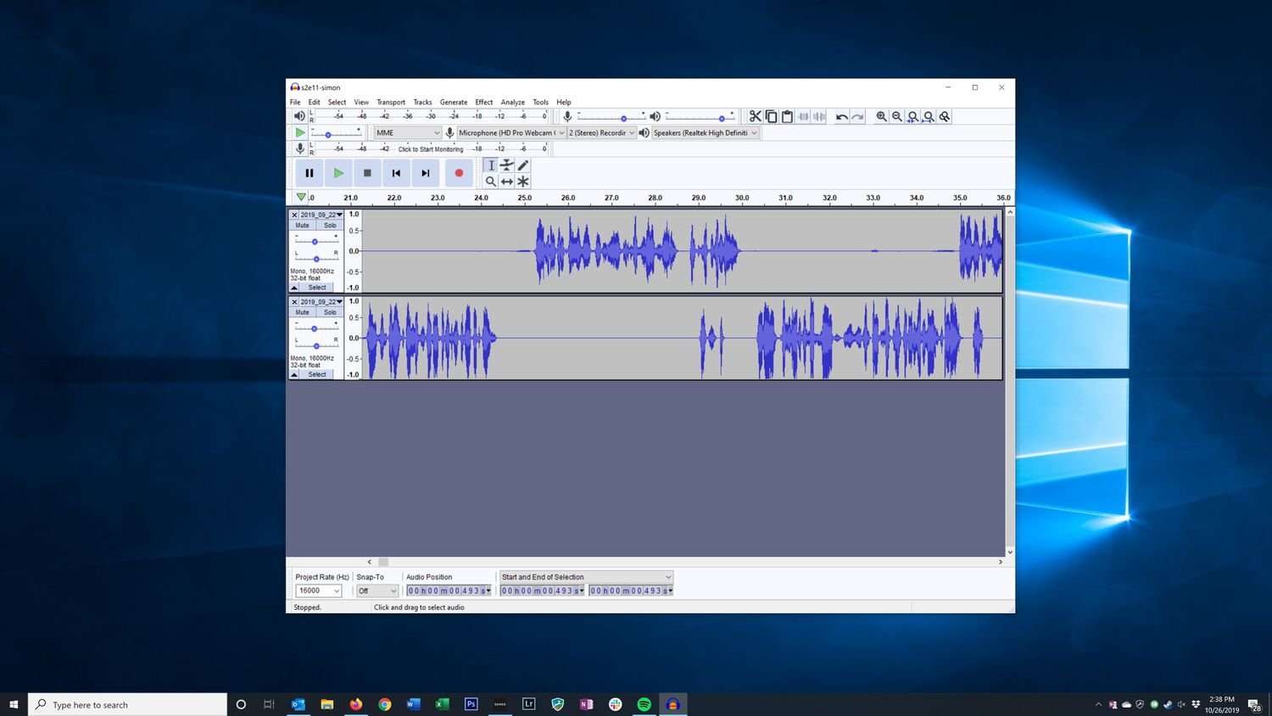Open the Generate menu
The image size is (1272, 716).
[453, 102]
